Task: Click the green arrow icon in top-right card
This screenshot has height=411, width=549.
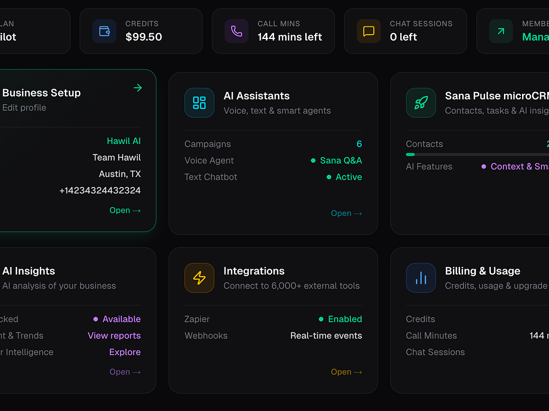Action: (501, 31)
